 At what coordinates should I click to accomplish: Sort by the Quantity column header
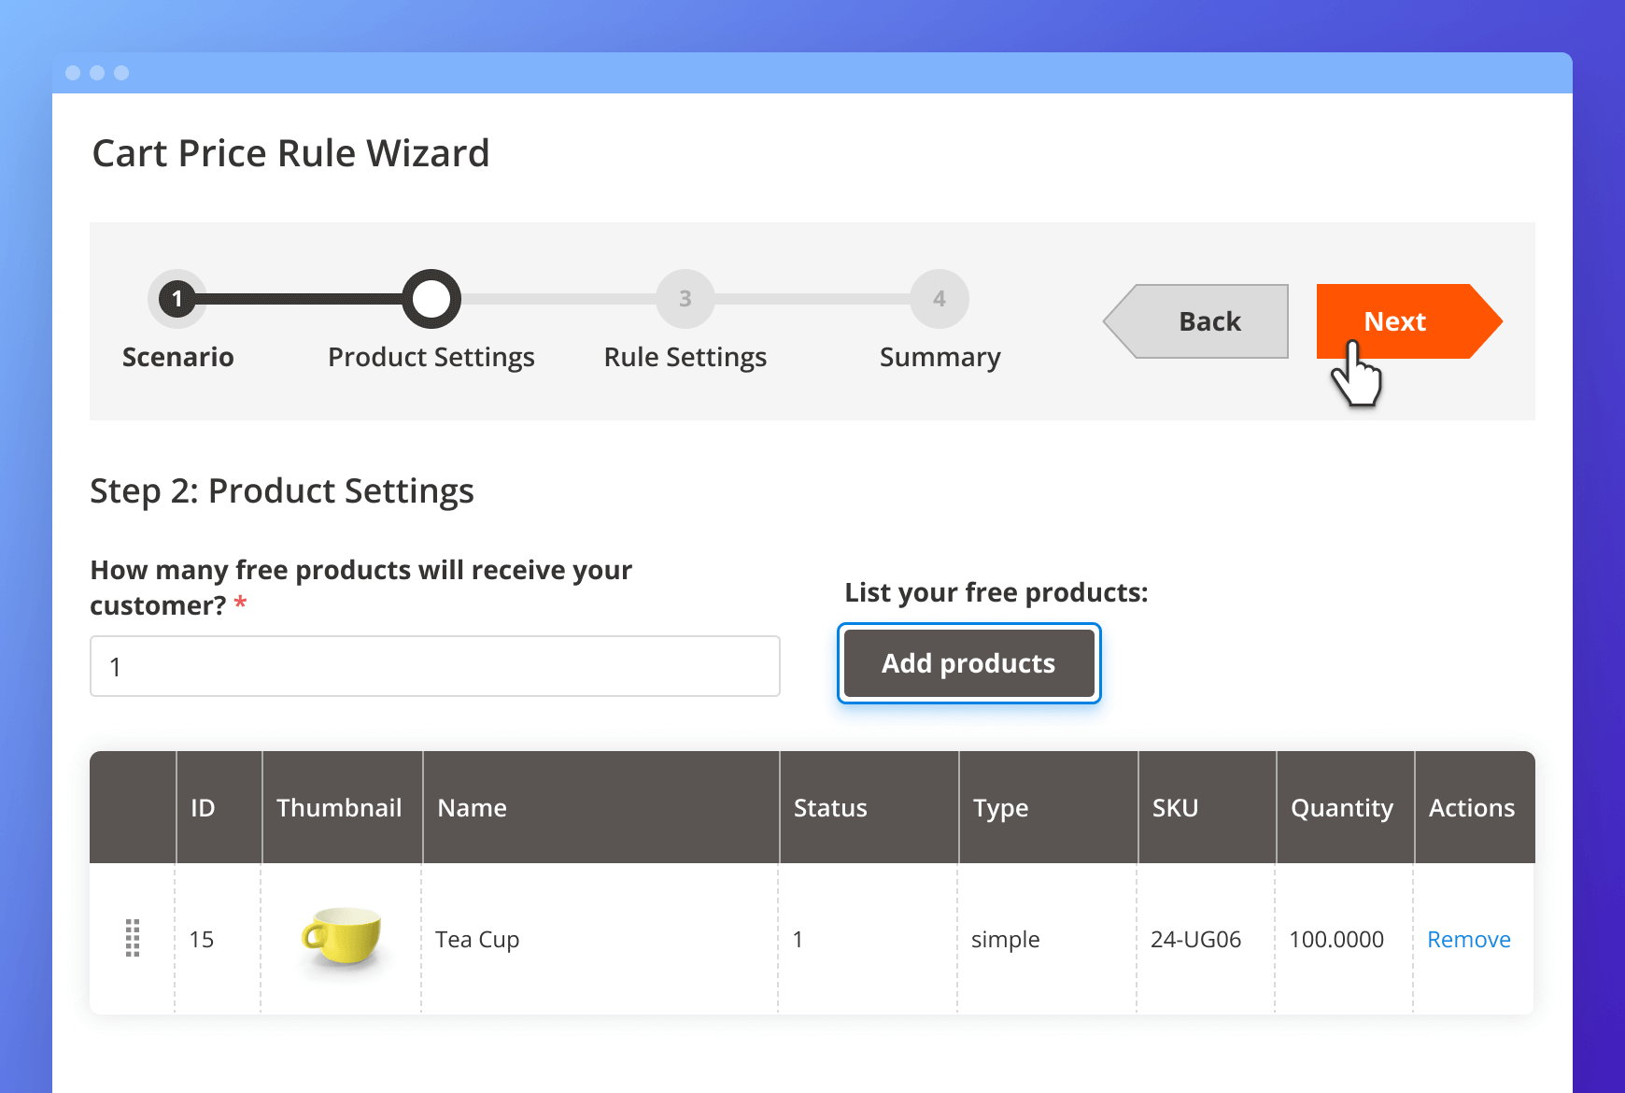click(x=1341, y=808)
